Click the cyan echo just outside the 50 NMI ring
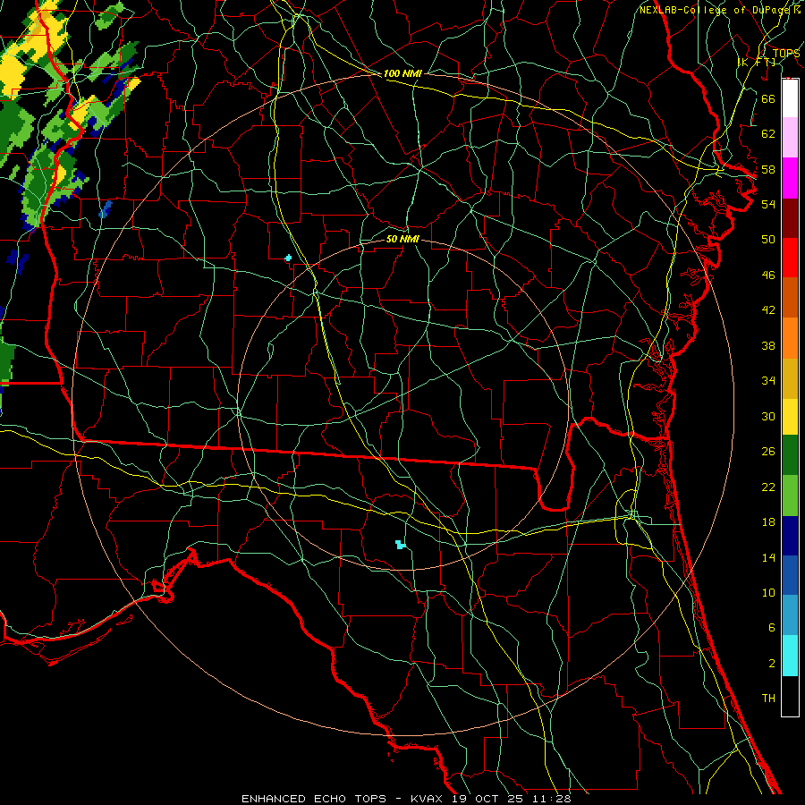The height and width of the screenshot is (805, 805). pos(288,258)
